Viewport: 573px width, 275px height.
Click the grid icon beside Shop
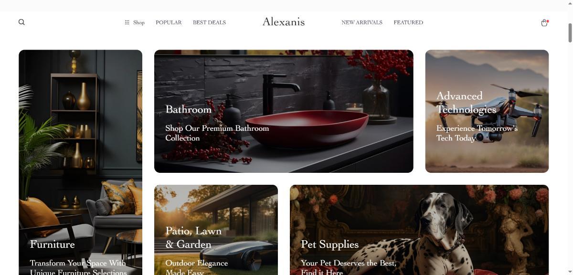(x=127, y=22)
